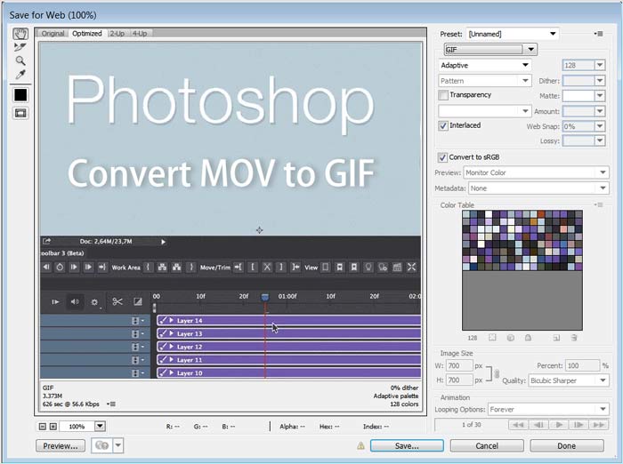This screenshot has height=464, width=623.
Task: Open the Quality Bicubic Sharper dropdown
Action: (x=569, y=380)
